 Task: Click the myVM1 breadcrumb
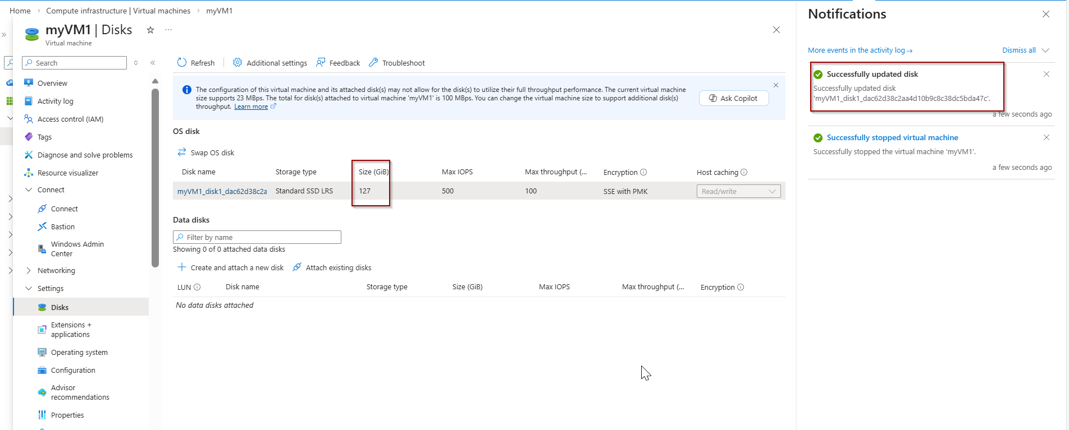[220, 11]
